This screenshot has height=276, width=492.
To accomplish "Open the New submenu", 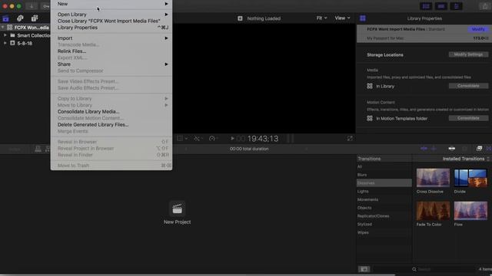I will click(x=111, y=4).
